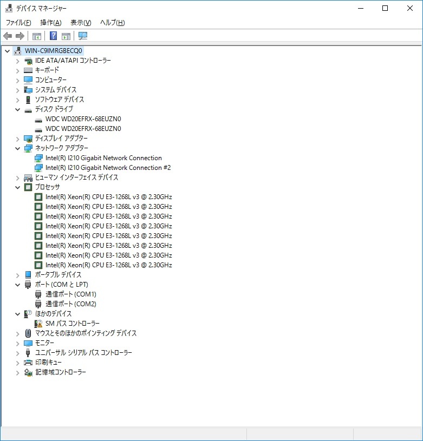Select 通信ポート (COM2)
423x441 pixels.
[x=71, y=304]
